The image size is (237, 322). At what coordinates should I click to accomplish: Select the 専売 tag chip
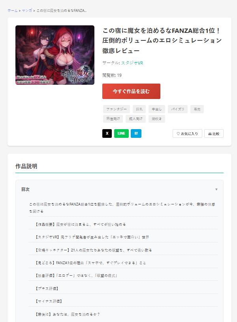pyautogui.click(x=197, y=109)
